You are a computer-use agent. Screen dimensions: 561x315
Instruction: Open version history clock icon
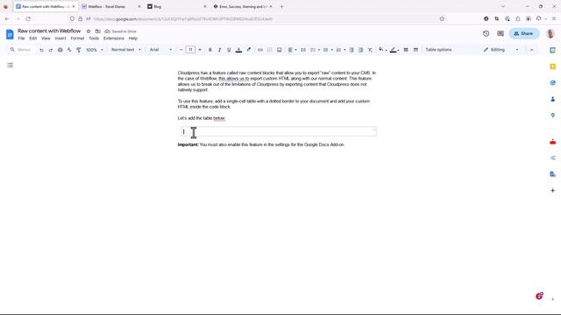[x=486, y=33]
